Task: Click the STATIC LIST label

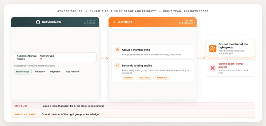Action: (21, 106)
